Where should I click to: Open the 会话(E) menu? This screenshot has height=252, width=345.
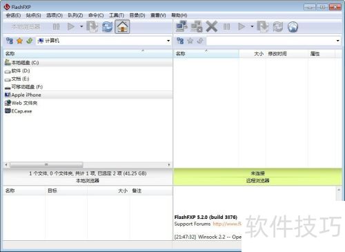click(13, 15)
